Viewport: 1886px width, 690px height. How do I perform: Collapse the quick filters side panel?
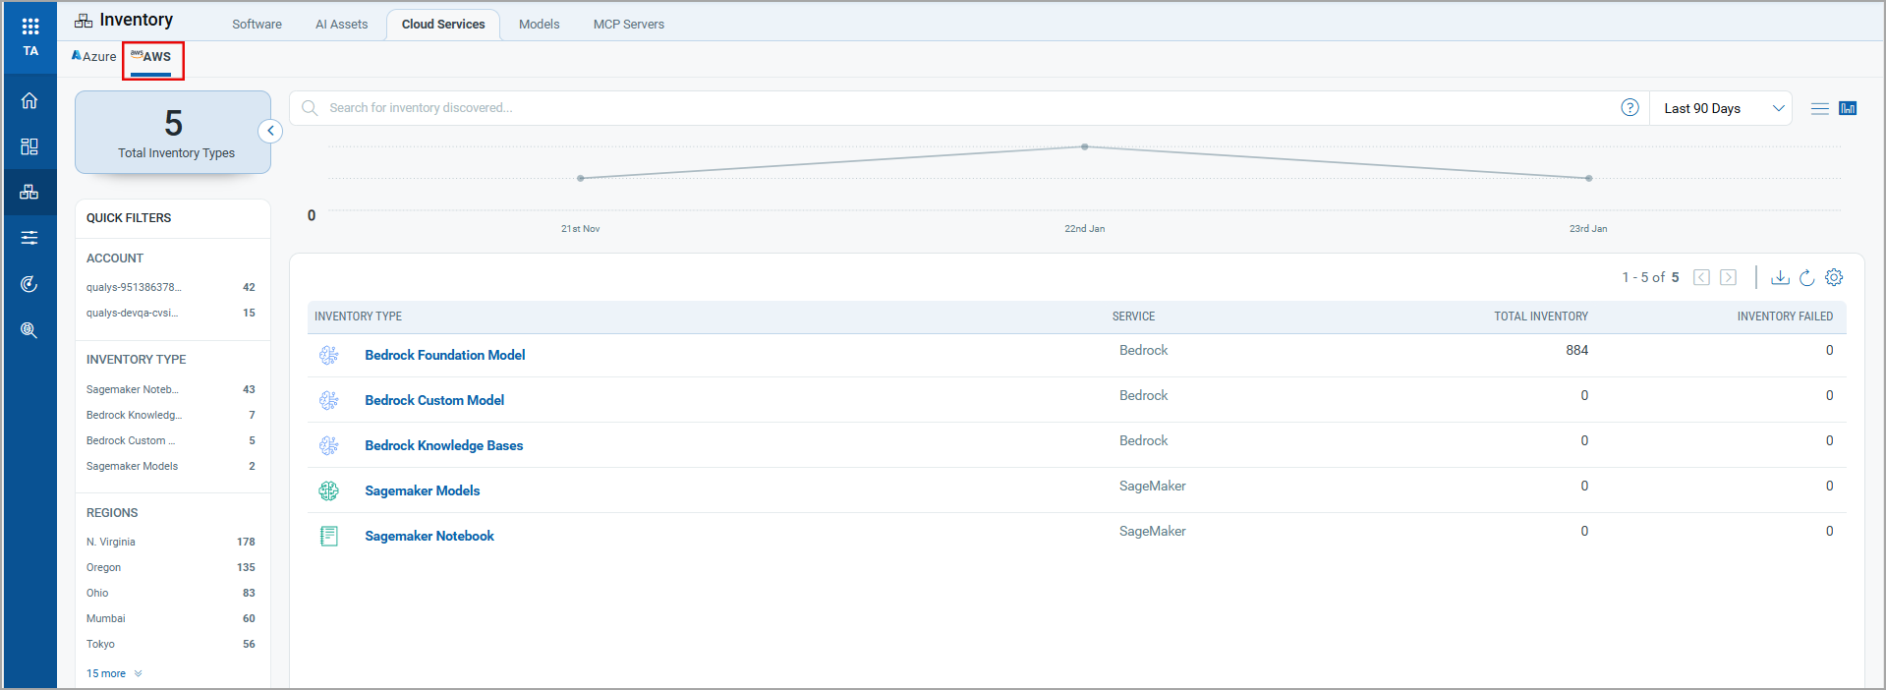click(270, 131)
